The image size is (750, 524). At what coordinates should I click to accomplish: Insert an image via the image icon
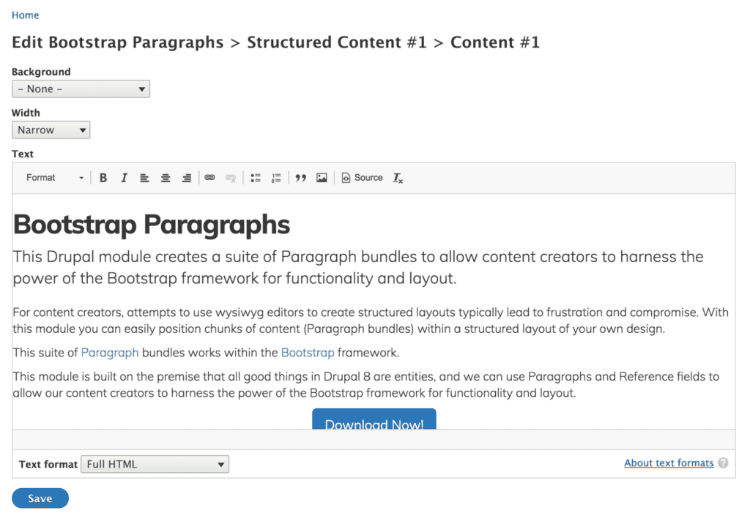click(322, 178)
